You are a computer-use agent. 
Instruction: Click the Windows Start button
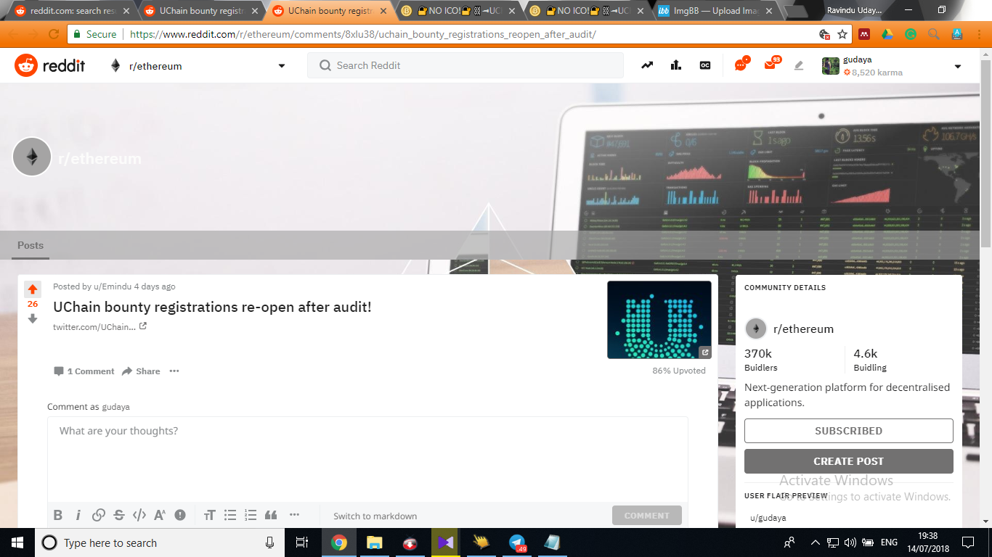(x=17, y=542)
